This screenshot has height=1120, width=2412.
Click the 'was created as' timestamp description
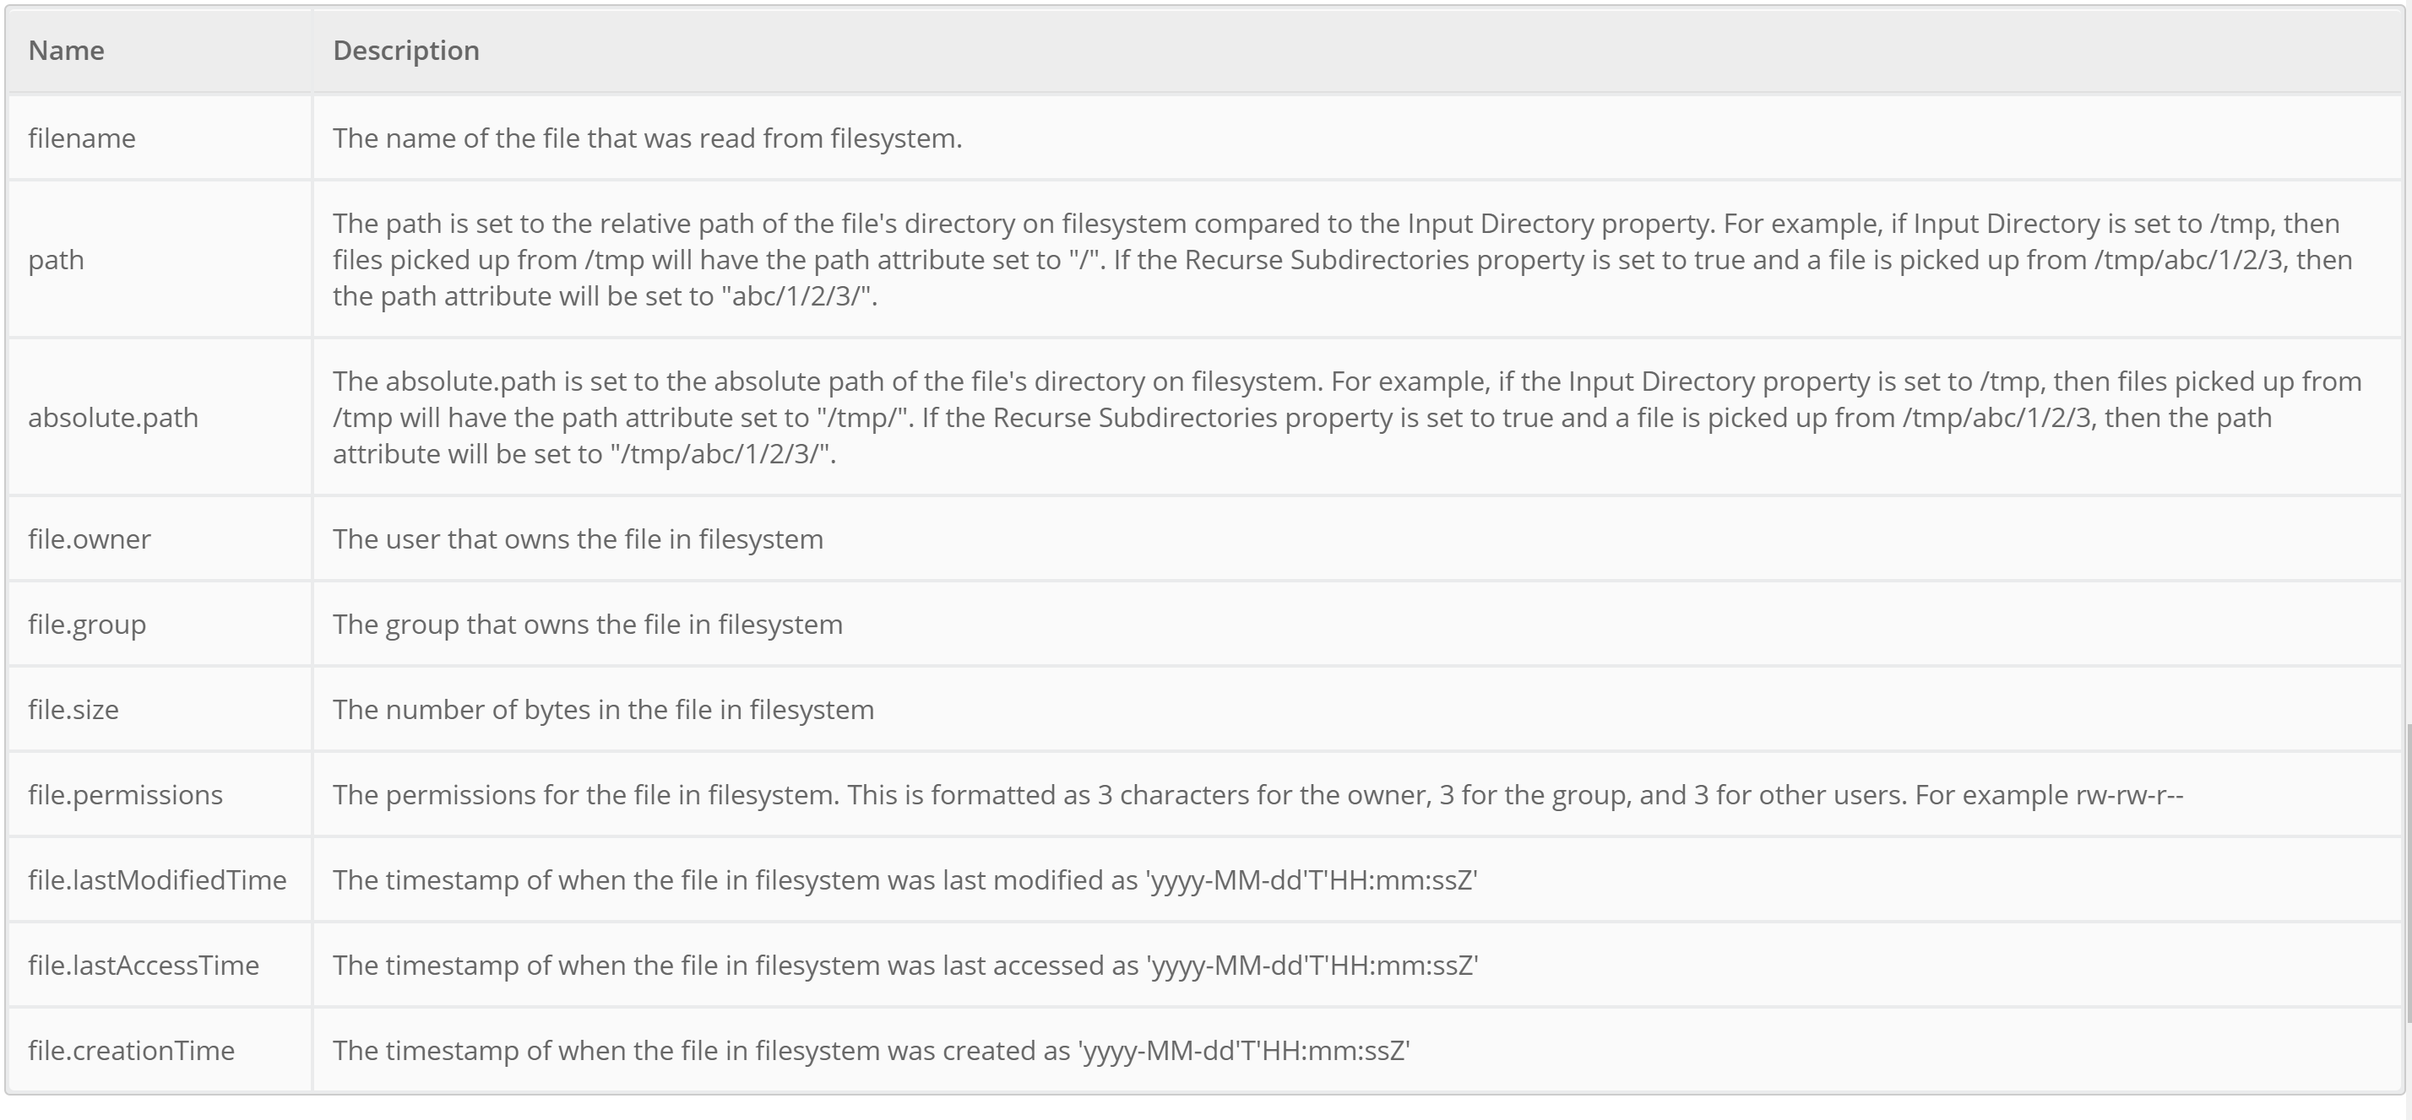(871, 1050)
